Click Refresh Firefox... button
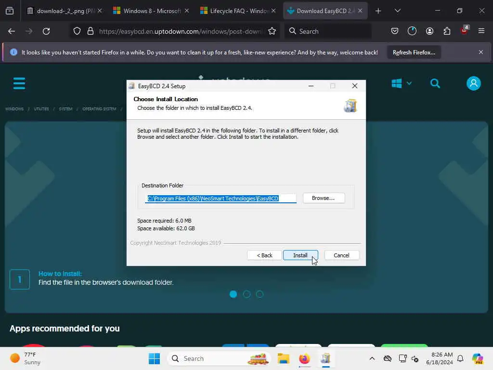Viewport: 493px width, 370px height. click(x=414, y=52)
